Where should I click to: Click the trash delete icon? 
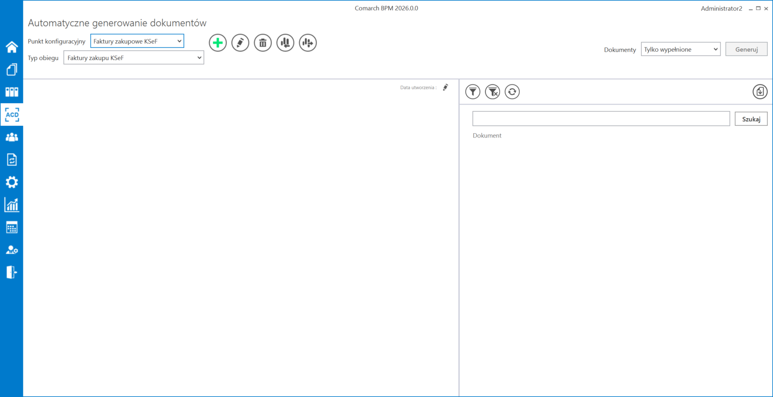point(263,43)
